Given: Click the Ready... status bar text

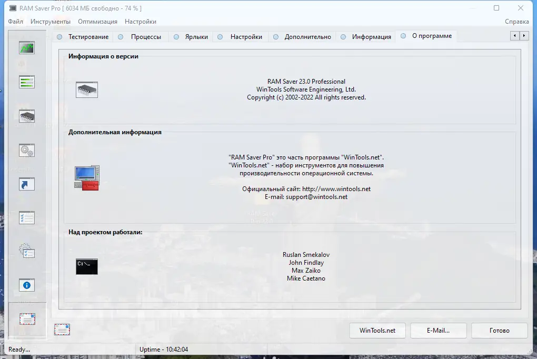Looking at the screenshot, I should [x=19, y=350].
